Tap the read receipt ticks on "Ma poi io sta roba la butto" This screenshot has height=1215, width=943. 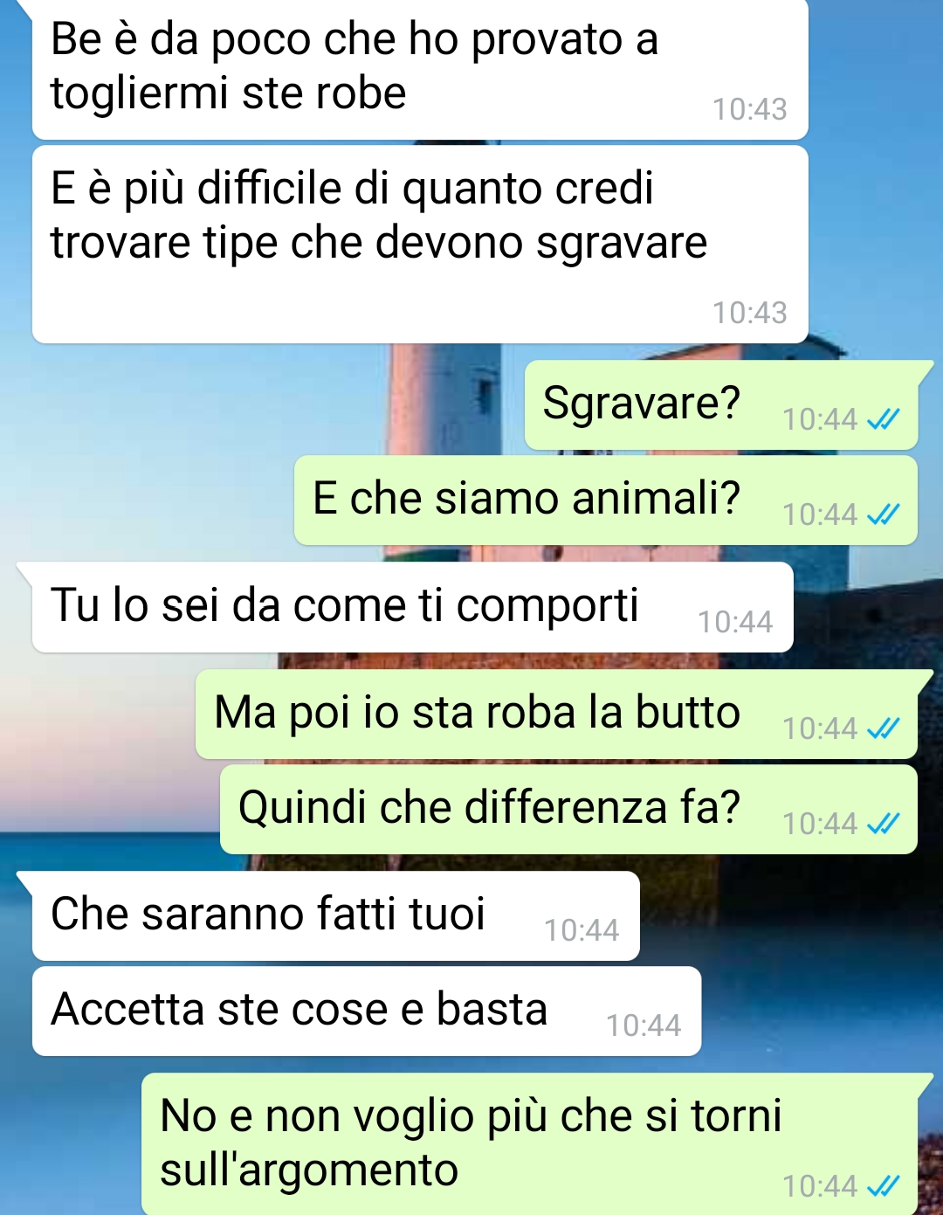[x=883, y=728]
